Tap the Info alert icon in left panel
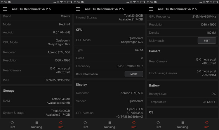 [61, 123]
